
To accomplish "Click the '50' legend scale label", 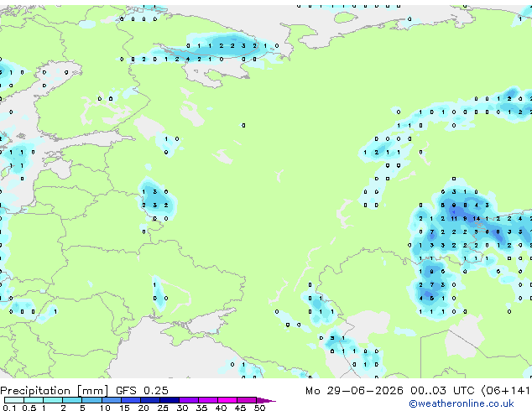I will click(x=259, y=408).
